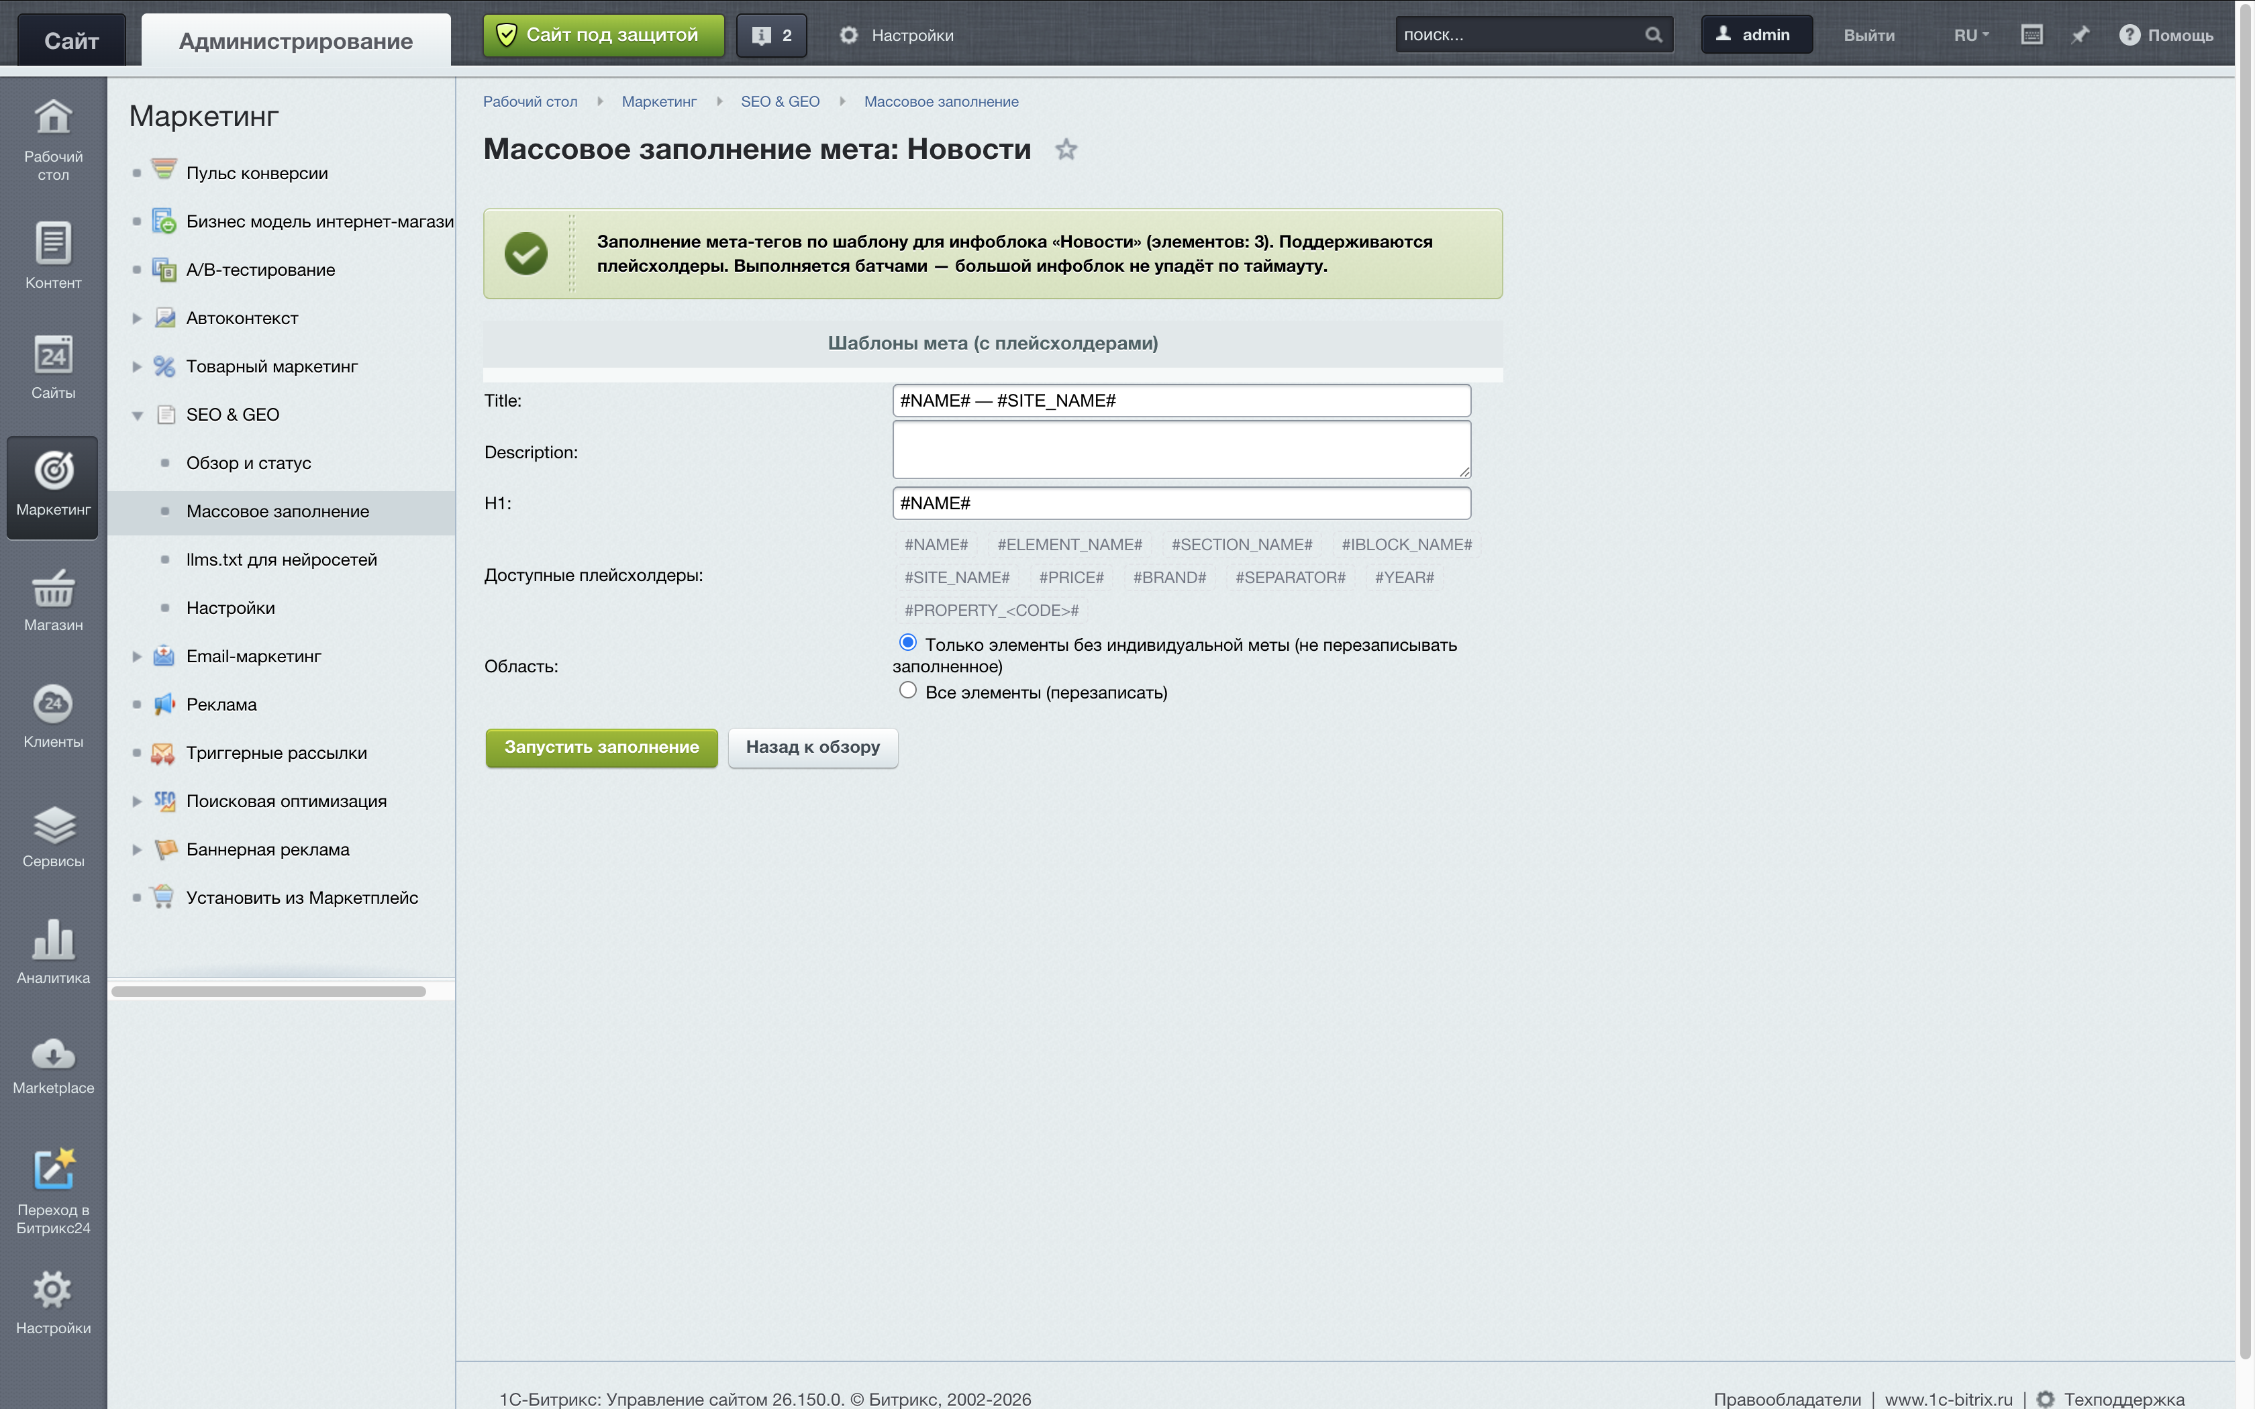Open llms.txt для нейросетей menu item
The image size is (2255, 1409).
[281, 559]
